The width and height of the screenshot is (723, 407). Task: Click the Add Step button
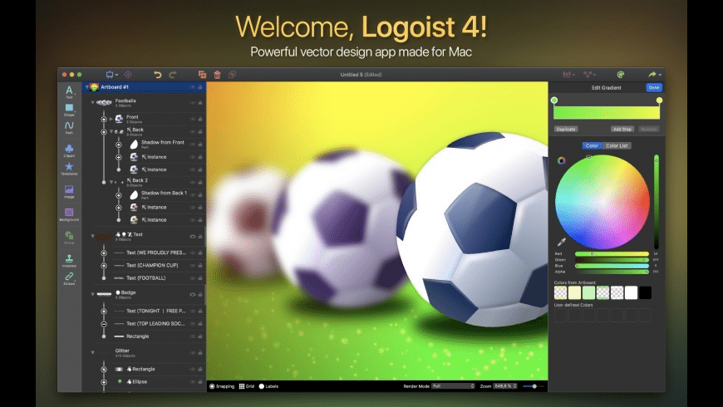(x=622, y=129)
